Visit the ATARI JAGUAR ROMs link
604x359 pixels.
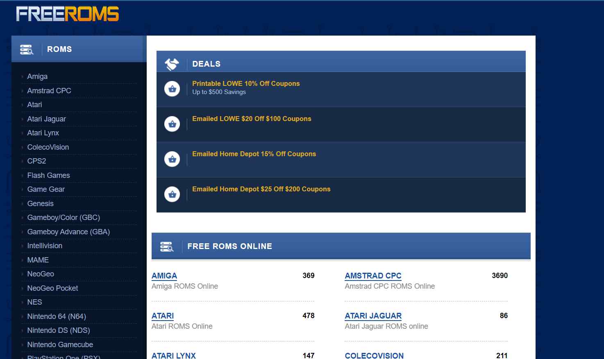[x=373, y=316]
